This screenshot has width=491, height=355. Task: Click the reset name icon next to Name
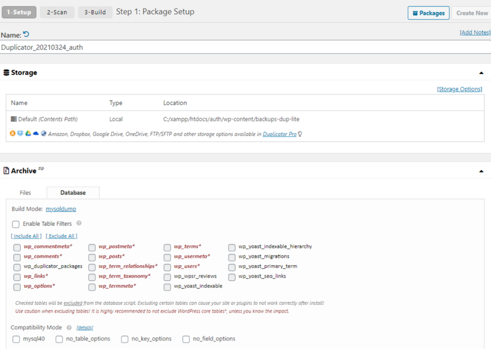[26, 34]
